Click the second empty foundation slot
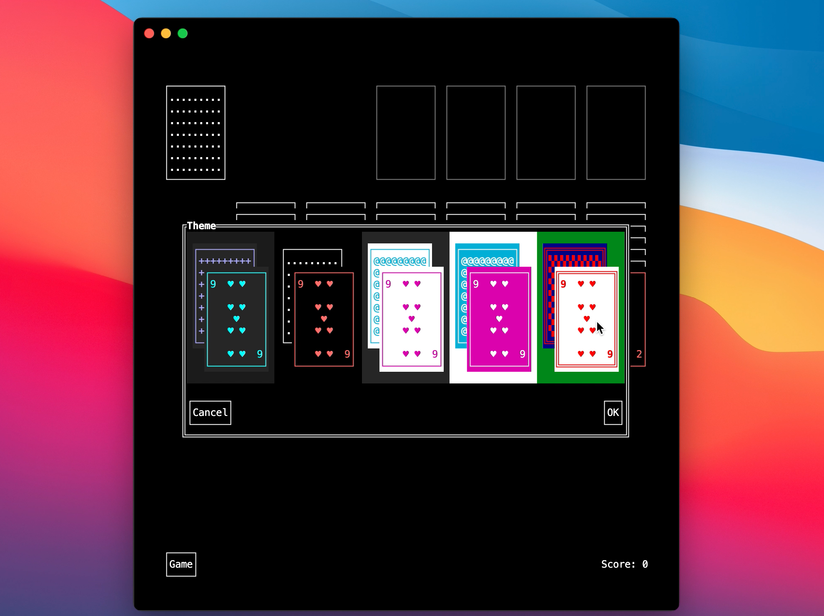Viewport: 824px width, 616px height. (x=476, y=133)
